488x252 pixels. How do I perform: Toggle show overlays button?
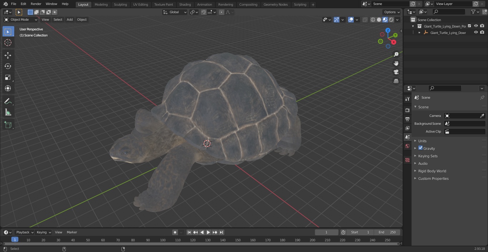(x=351, y=20)
